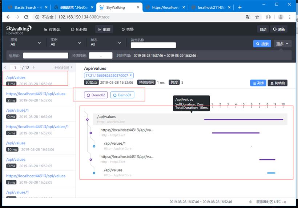This screenshot has width=298, height=208.
Task: Click the Skywalking Rocketbot logo
Action: (19, 30)
